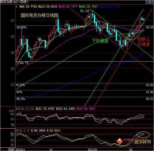This screenshot has width=154, height=151.
Task: Click the 下行通道 channel annotation
Action: pyautogui.click(x=100, y=41)
